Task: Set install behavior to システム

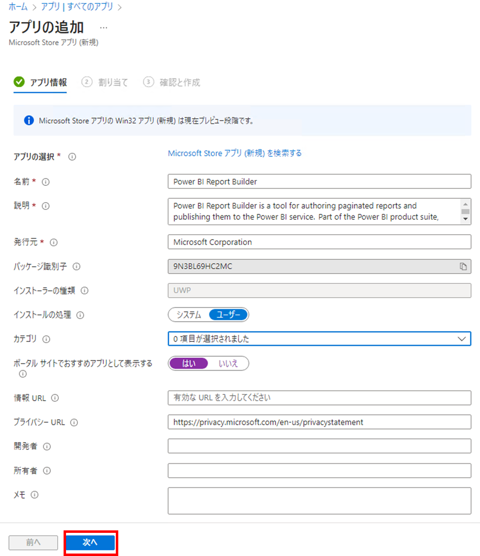Action: [x=189, y=315]
